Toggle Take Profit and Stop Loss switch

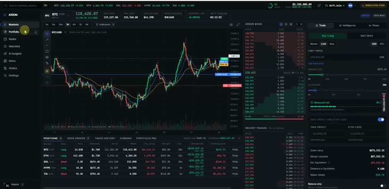(381, 120)
